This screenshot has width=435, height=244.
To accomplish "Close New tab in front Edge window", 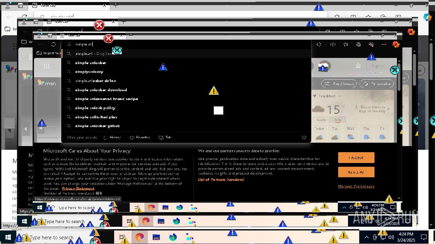I will tap(121, 35).
